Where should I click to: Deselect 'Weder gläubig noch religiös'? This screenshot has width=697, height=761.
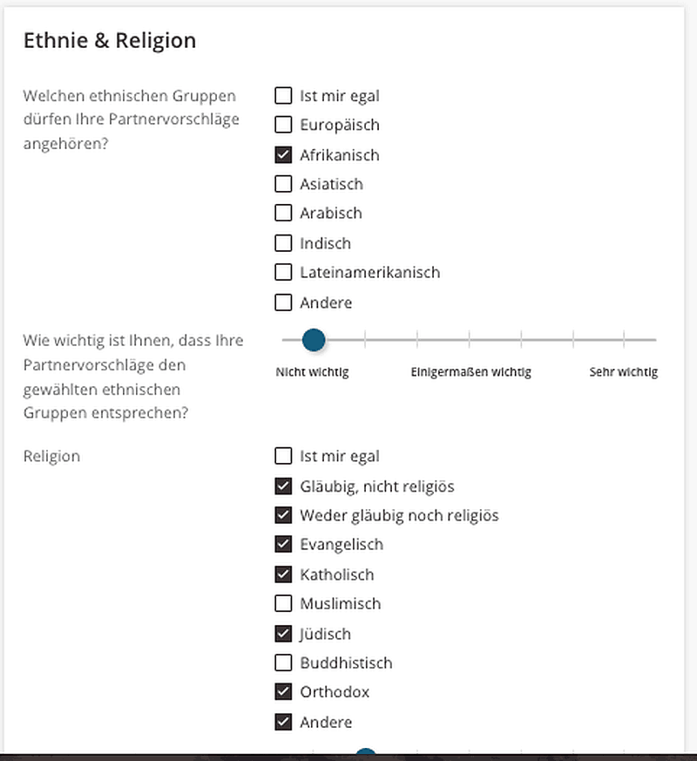click(x=283, y=515)
